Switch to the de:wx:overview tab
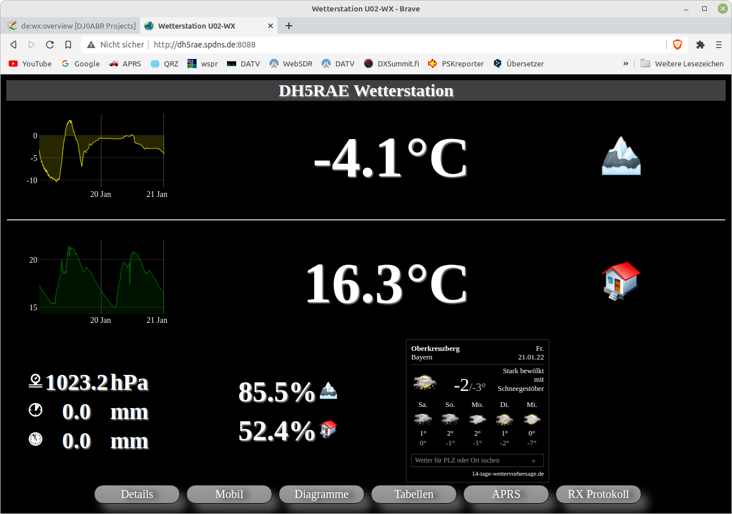This screenshot has width=732, height=514. [x=72, y=26]
